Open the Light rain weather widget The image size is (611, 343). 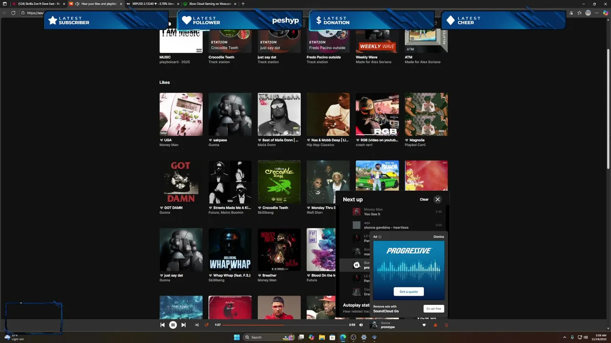click(x=14, y=337)
